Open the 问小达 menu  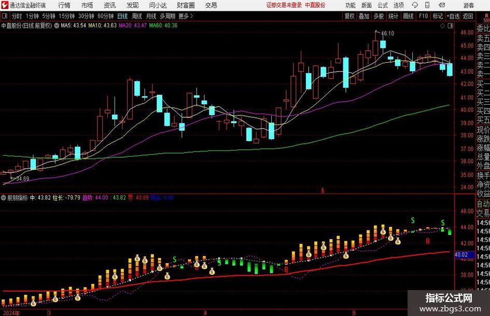[158, 5]
